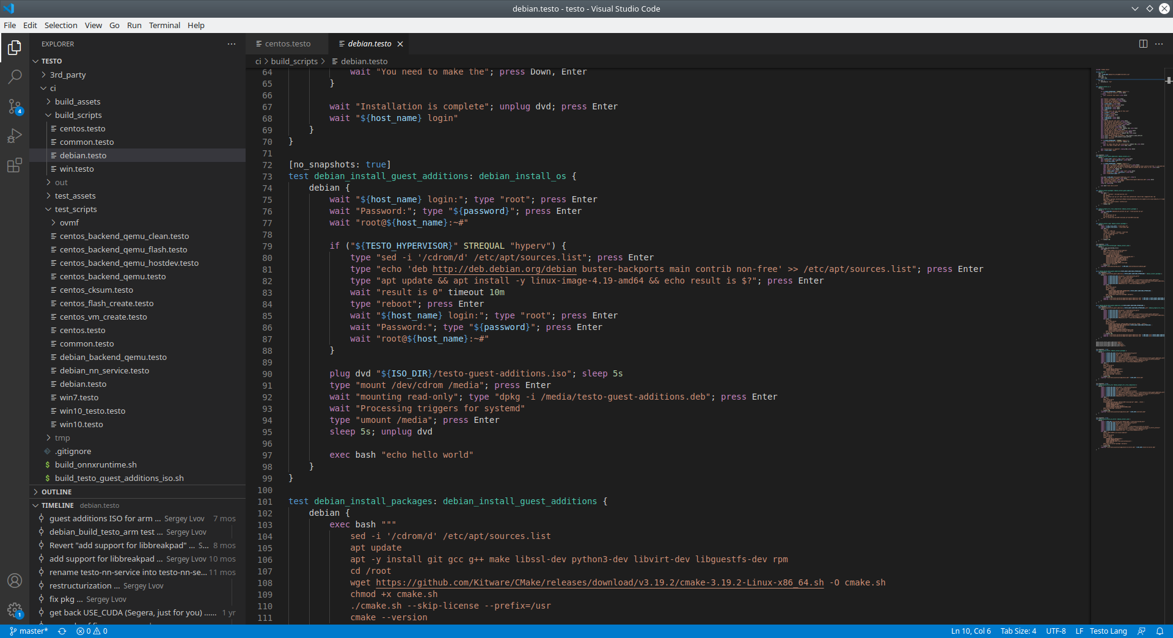Change UTF-8 file encoding
This screenshot has height=638, width=1173.
point(1056,631)
